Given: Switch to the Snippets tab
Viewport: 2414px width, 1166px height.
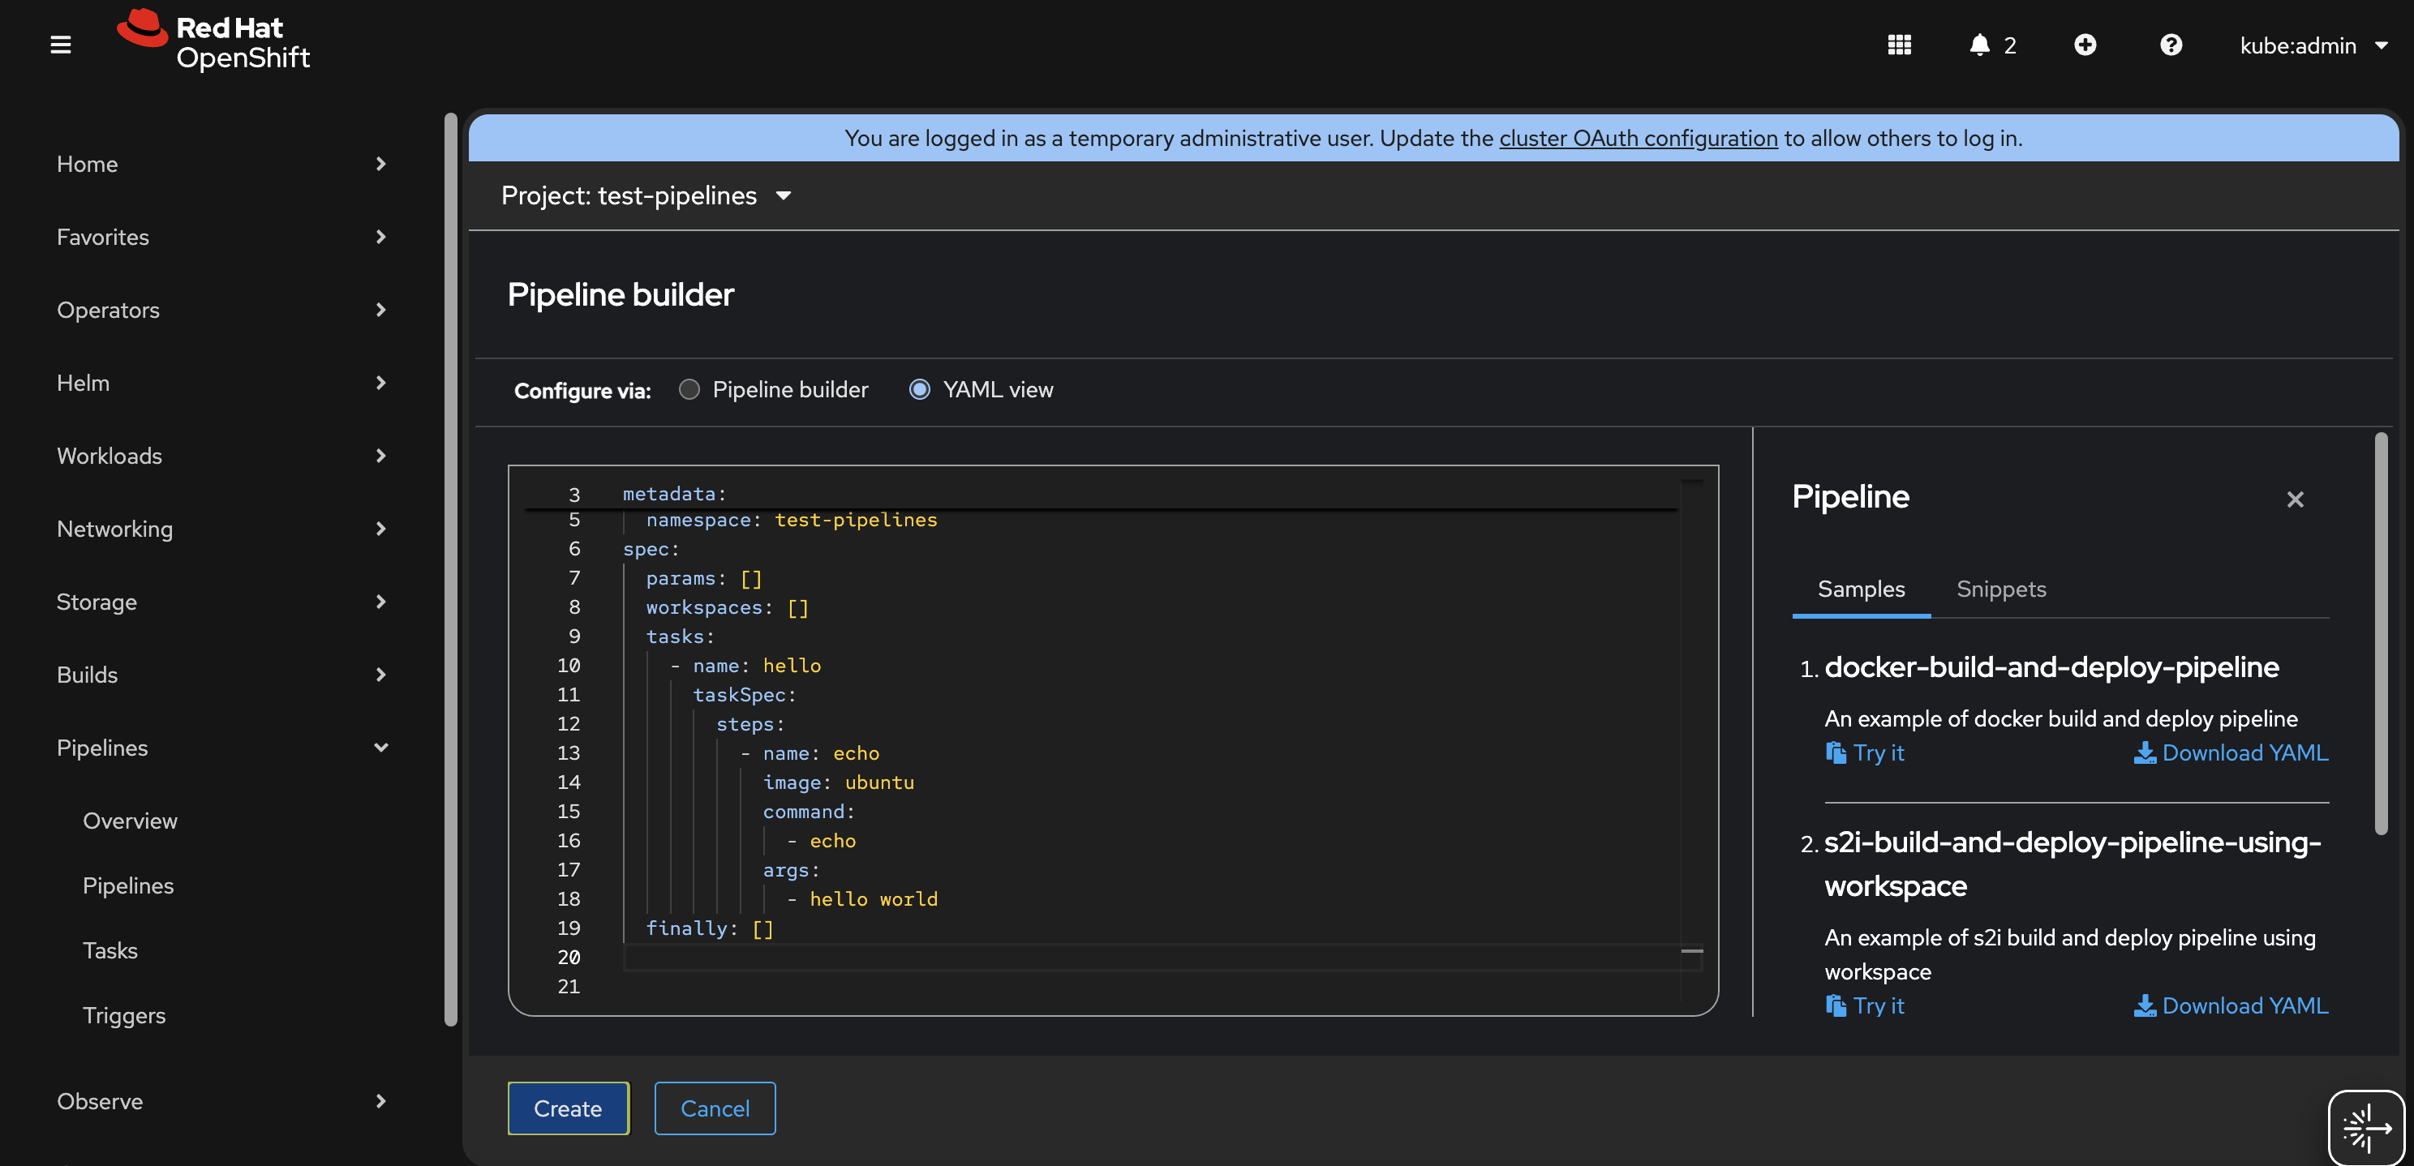Looking at the screenshot, I should pos(2001,589).
